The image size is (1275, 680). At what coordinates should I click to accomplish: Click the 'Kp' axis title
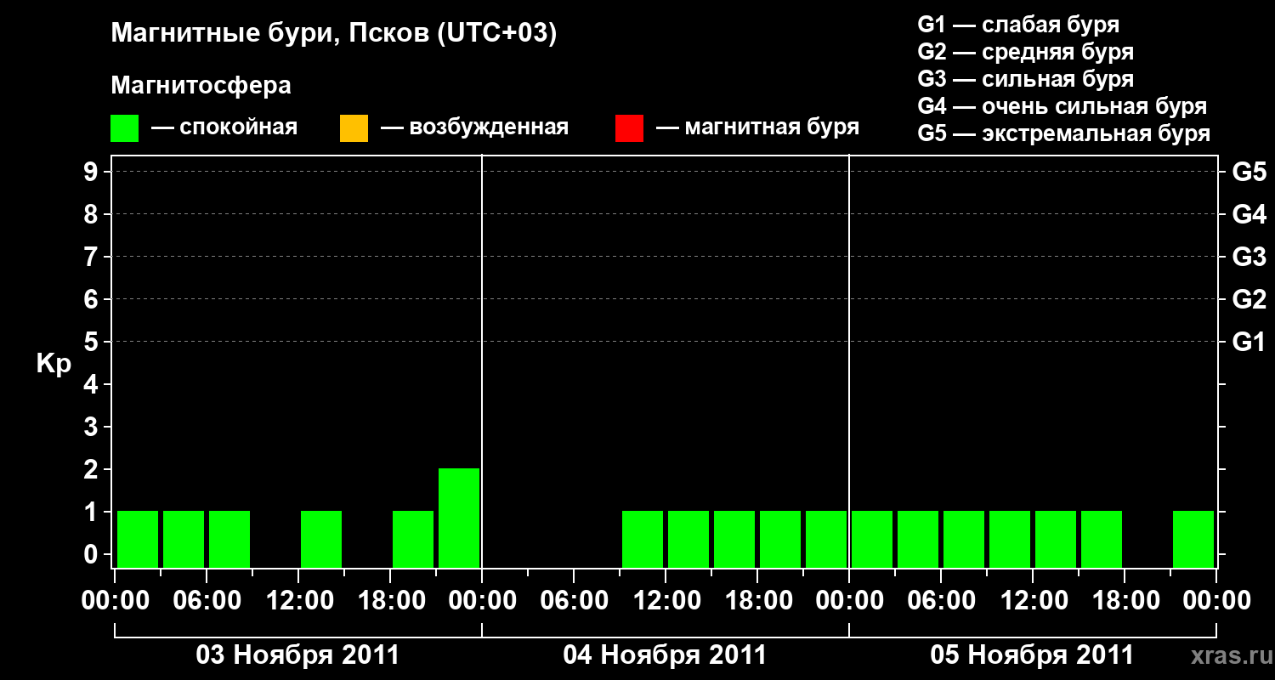[54, 364]
